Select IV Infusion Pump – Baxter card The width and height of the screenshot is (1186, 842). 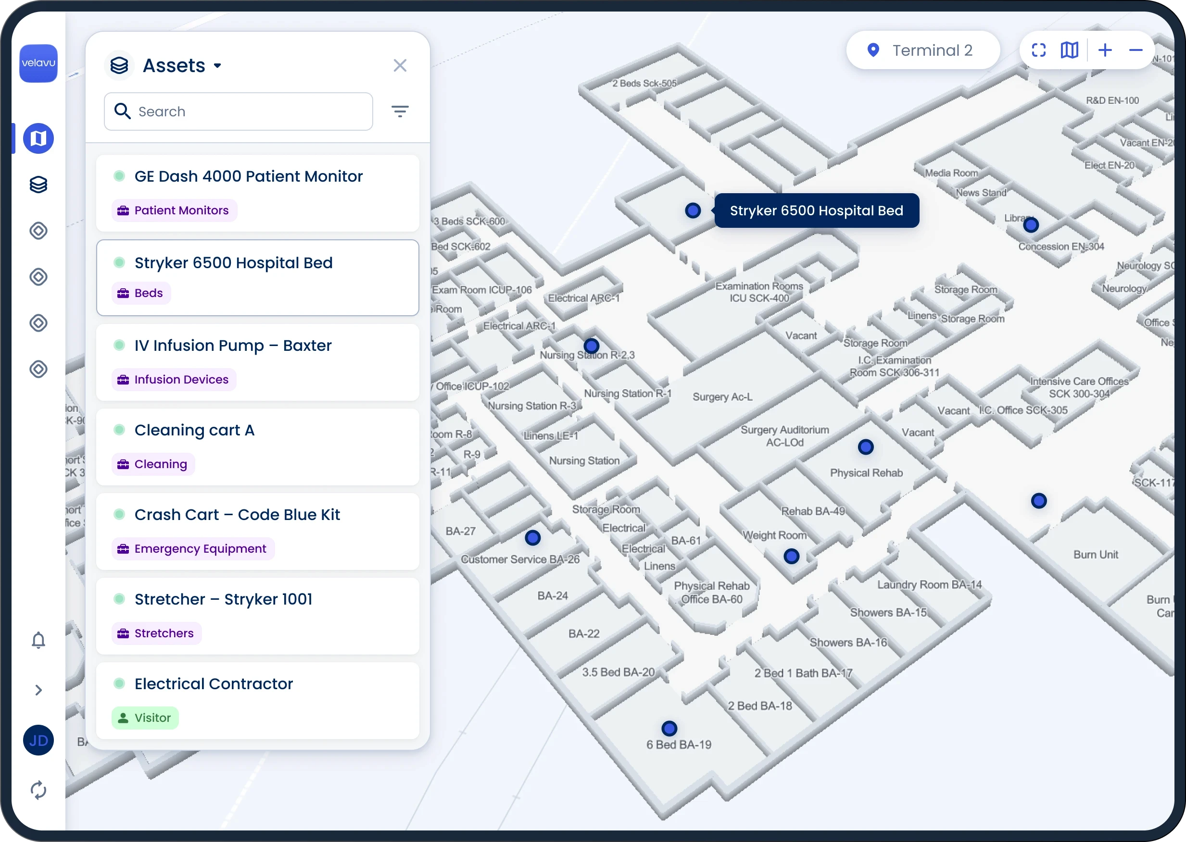click(258, 362)
